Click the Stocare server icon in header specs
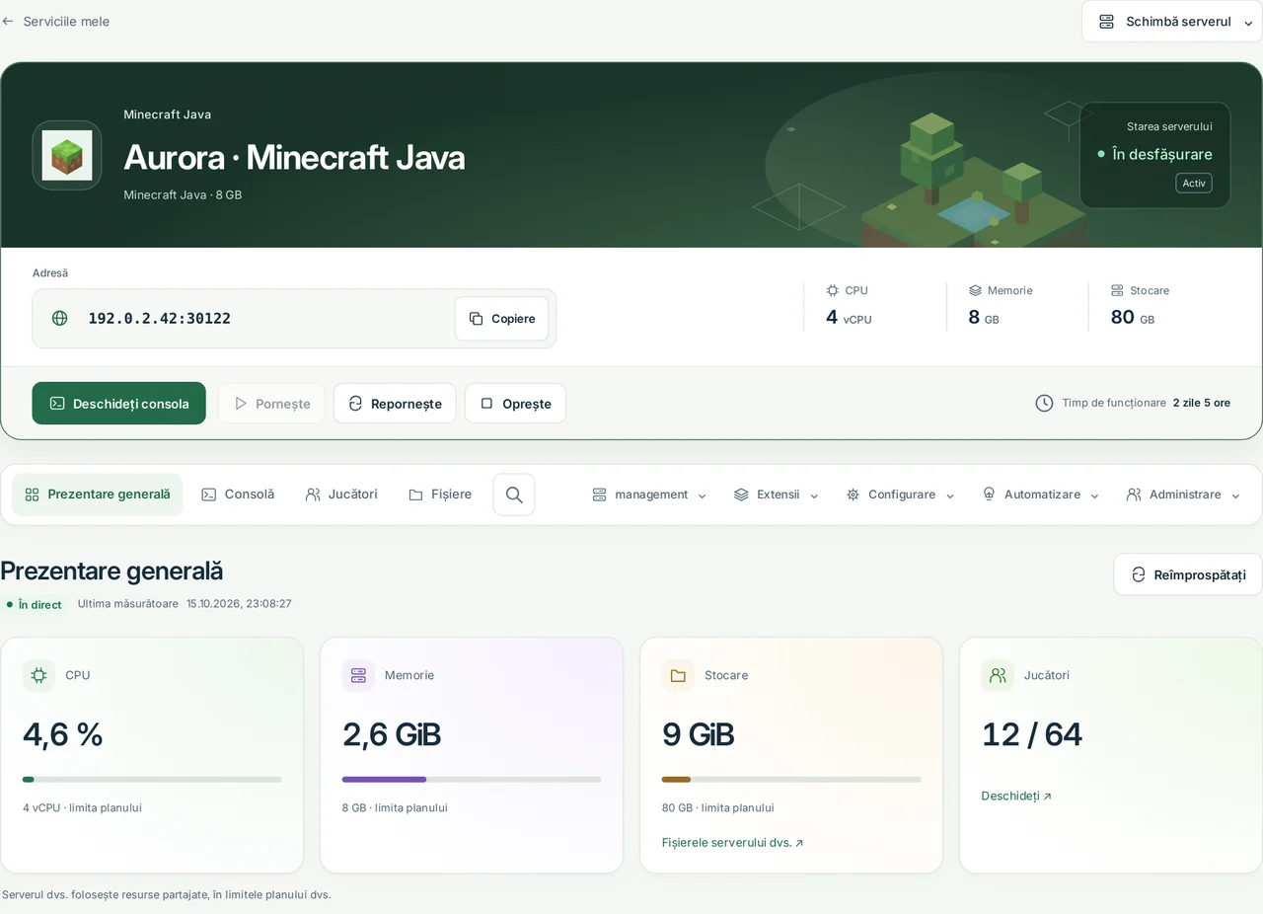The image size is (1263, 914). 1117,290
